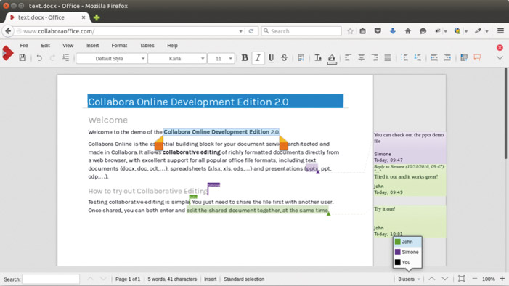Choose the font color tool
The height and width of the screenshot is (286, 509).
(318, 58)
